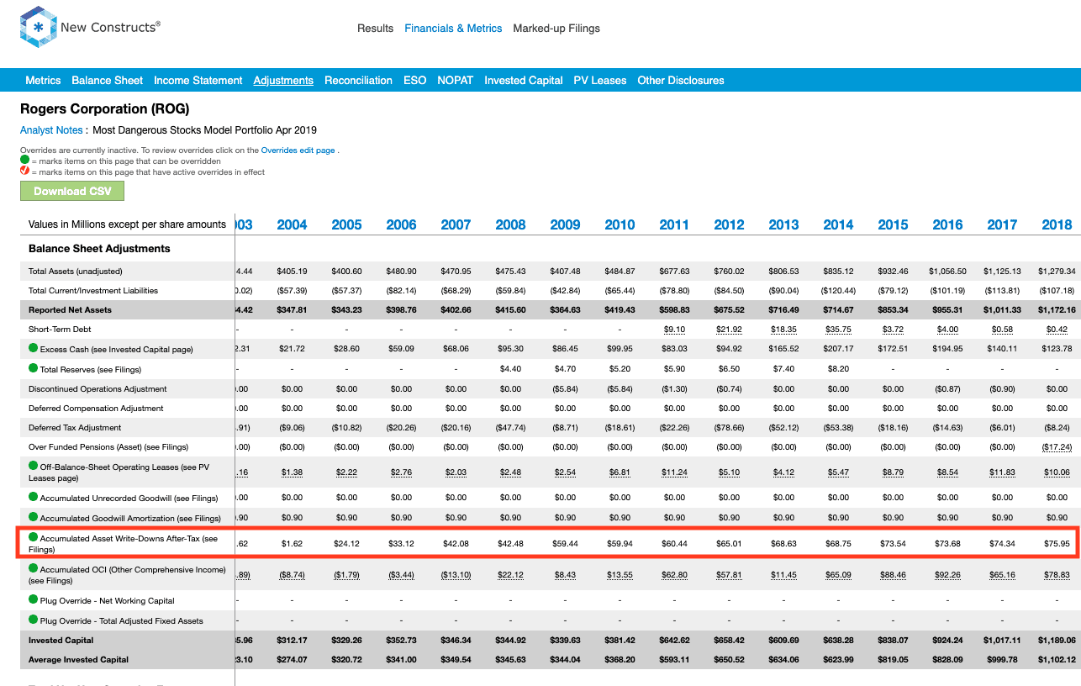Click 2009 Excess Cash value $86.45
1081x686 pixels.
565,349
